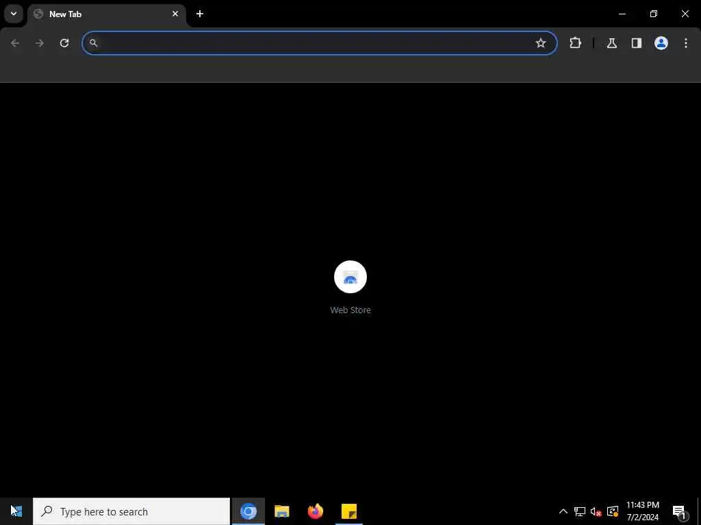This screenshot has width=701, height=525.
Task: Select the New Tab tab
Action: [106, 14]
